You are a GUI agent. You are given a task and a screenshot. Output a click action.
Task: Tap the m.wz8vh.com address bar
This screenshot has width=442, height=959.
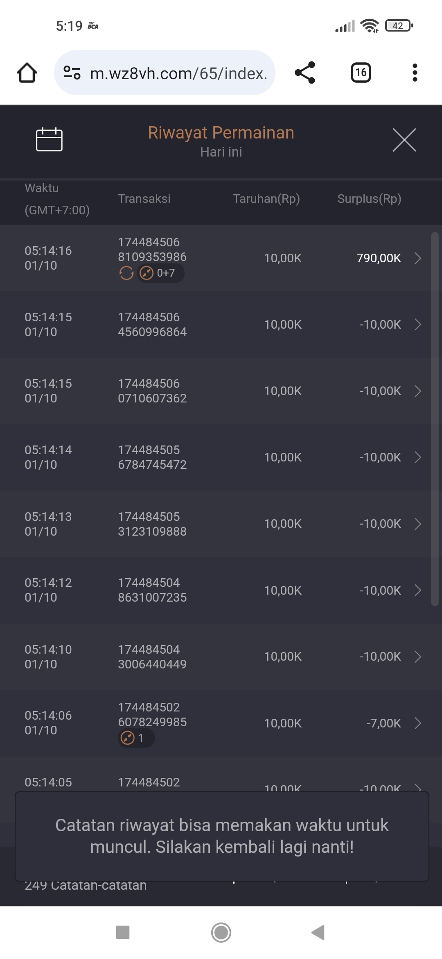pos(178,73)
